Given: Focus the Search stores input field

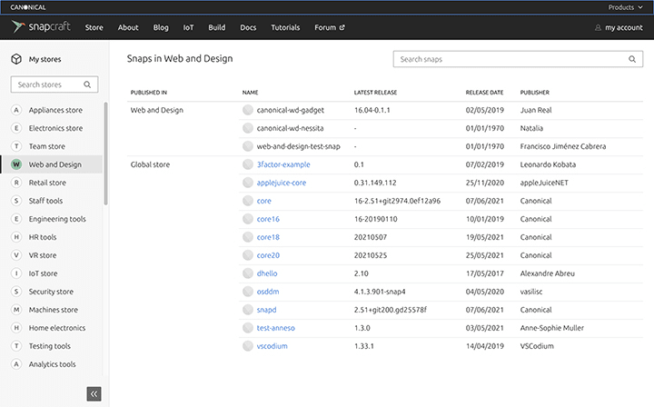Looking at the screenshot, I should (54, 84).
